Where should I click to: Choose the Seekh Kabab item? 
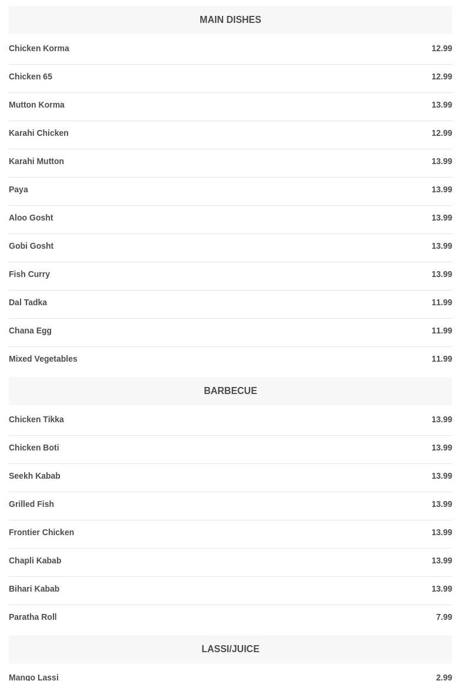(35, 476)
